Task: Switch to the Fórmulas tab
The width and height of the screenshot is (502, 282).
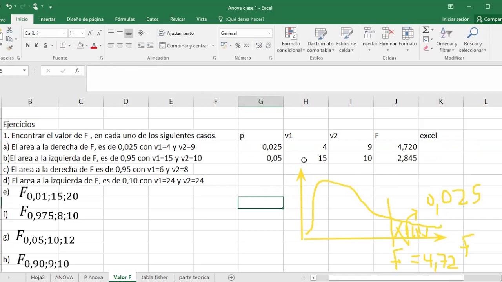Action: tap(125, 19)
